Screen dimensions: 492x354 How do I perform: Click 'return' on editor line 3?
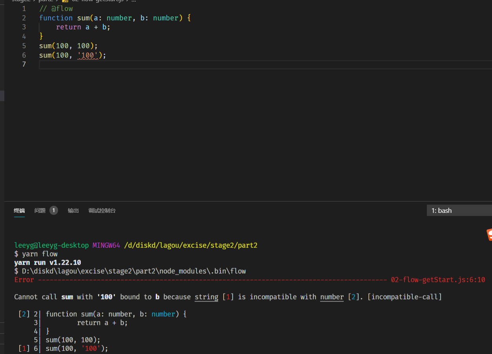tap(68, 27)
